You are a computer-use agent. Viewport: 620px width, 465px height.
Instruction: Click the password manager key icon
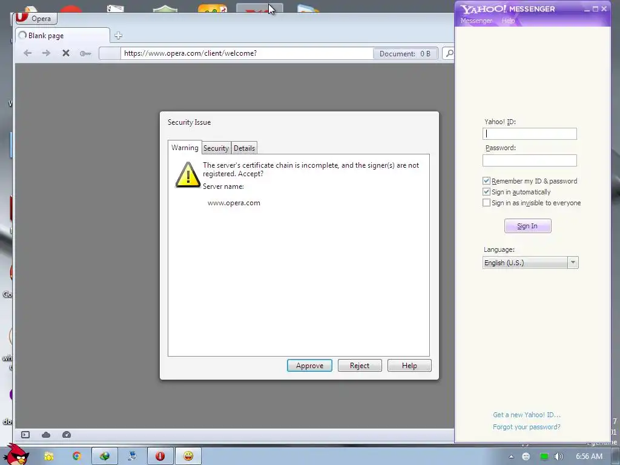click(x=85, y=53)
